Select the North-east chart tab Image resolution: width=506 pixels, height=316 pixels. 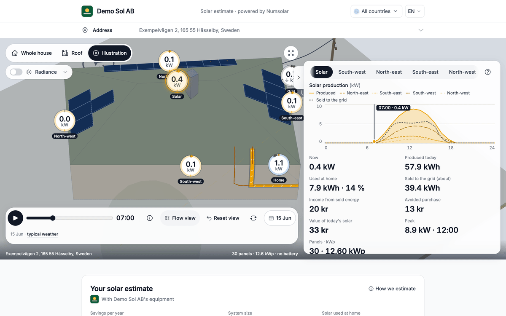pos(389,72)
